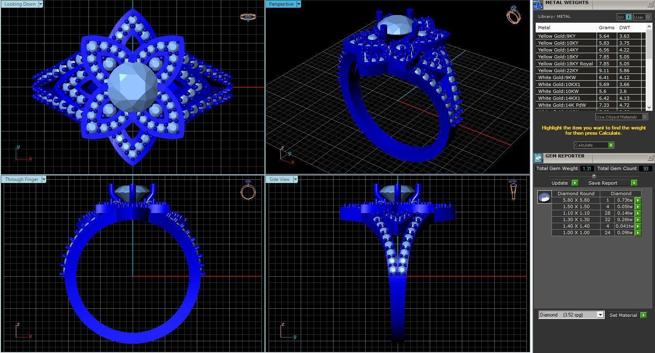This screenshot has height=353, width=655.
Task: Click the 5.80 X 5.80 gem size cell
Action: [576, 200]
